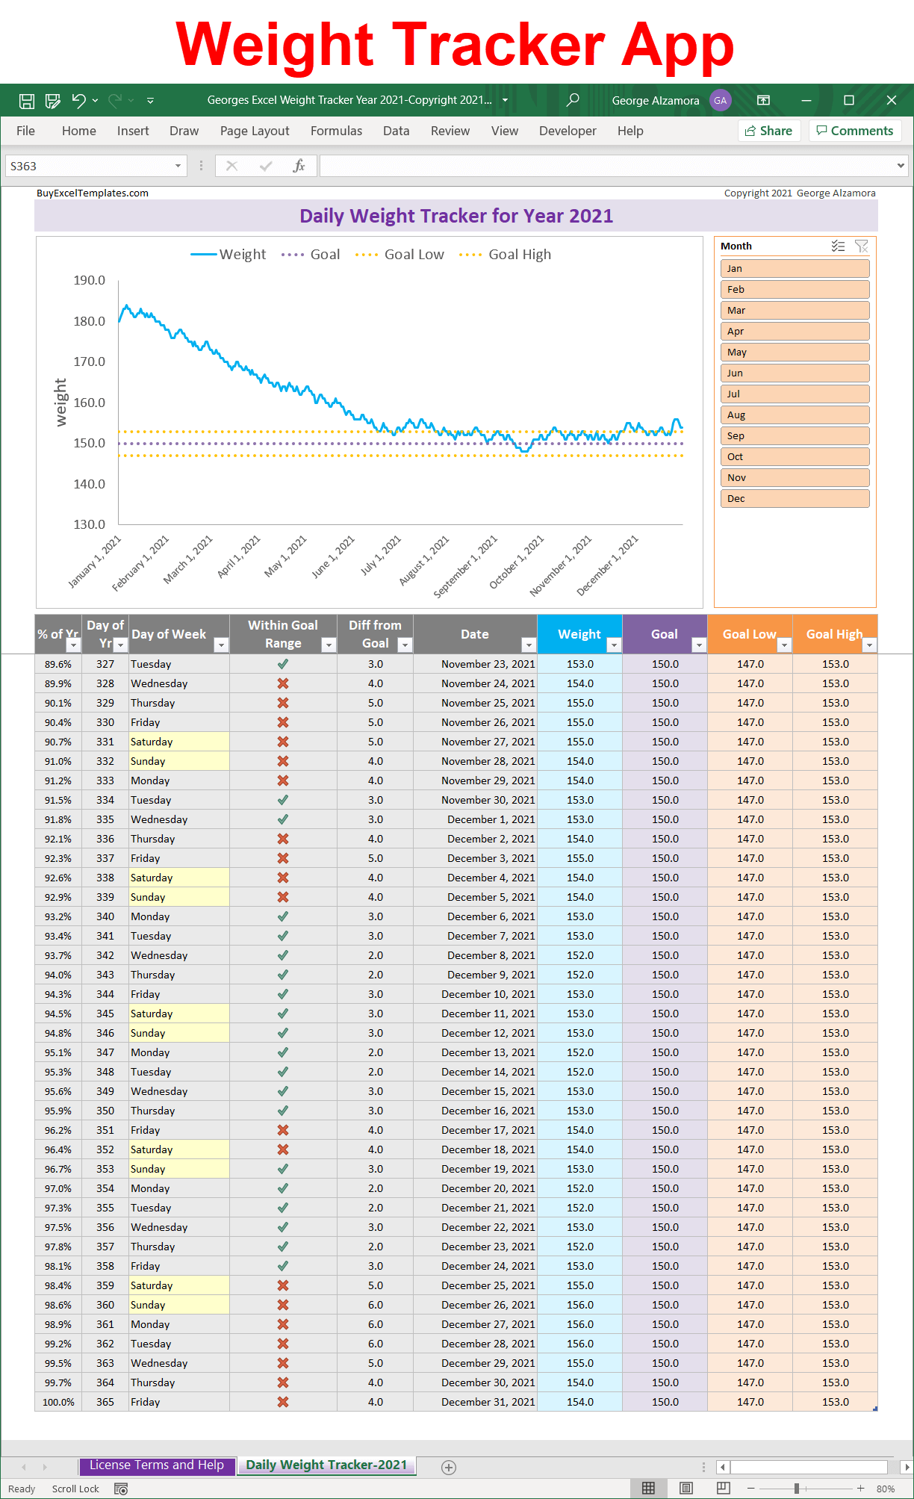The image size is (914, 1499).
Task: Clear the Month slicer filter icon
Action: click(861, 246)
